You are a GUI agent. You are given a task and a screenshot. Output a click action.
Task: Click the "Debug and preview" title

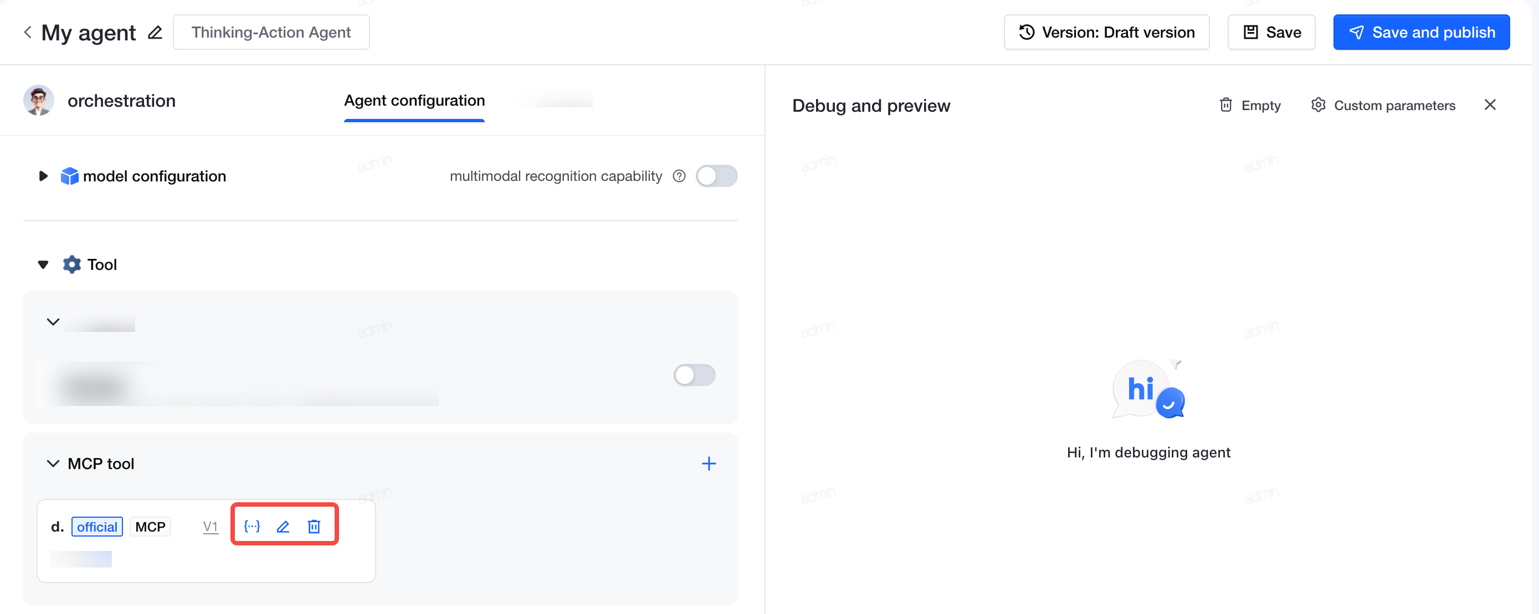[x=871, y=106]
